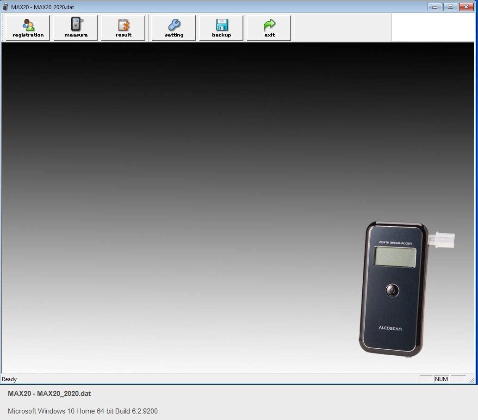Click the toolbar gripper handle beside registration
478x420 pixels.
pyautogui.click(x=3, y=28)
